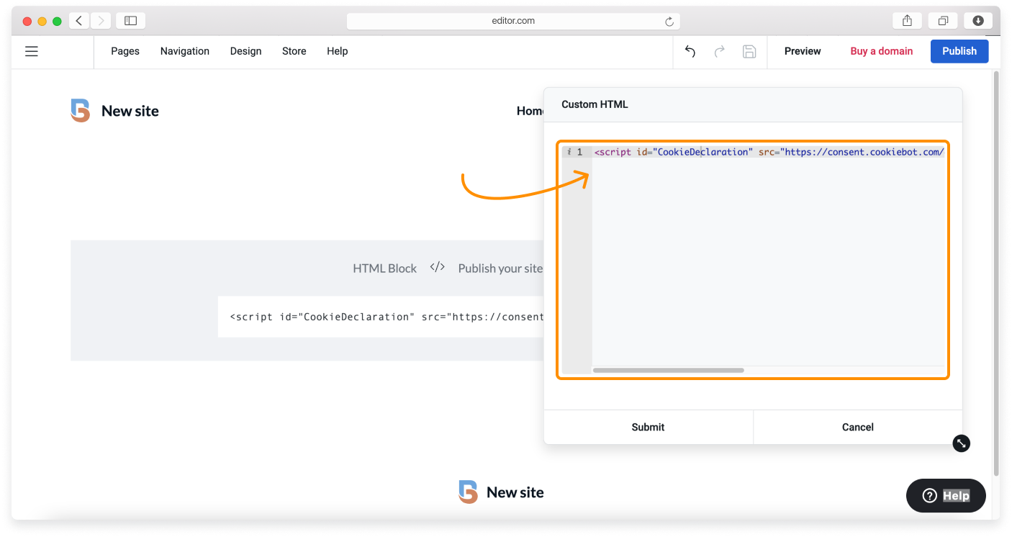Screen dimensions: 1012x537
Task: Open the Safari tabs overview icon
Action: click(x=943, y=21)
